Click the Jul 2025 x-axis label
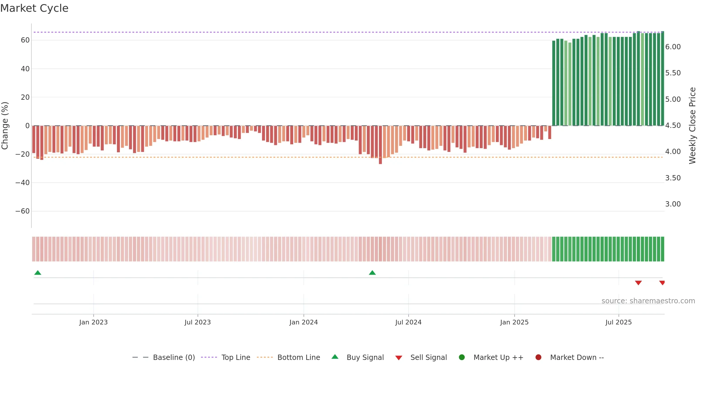The image size is (705, 396). (x=619, y=322)
